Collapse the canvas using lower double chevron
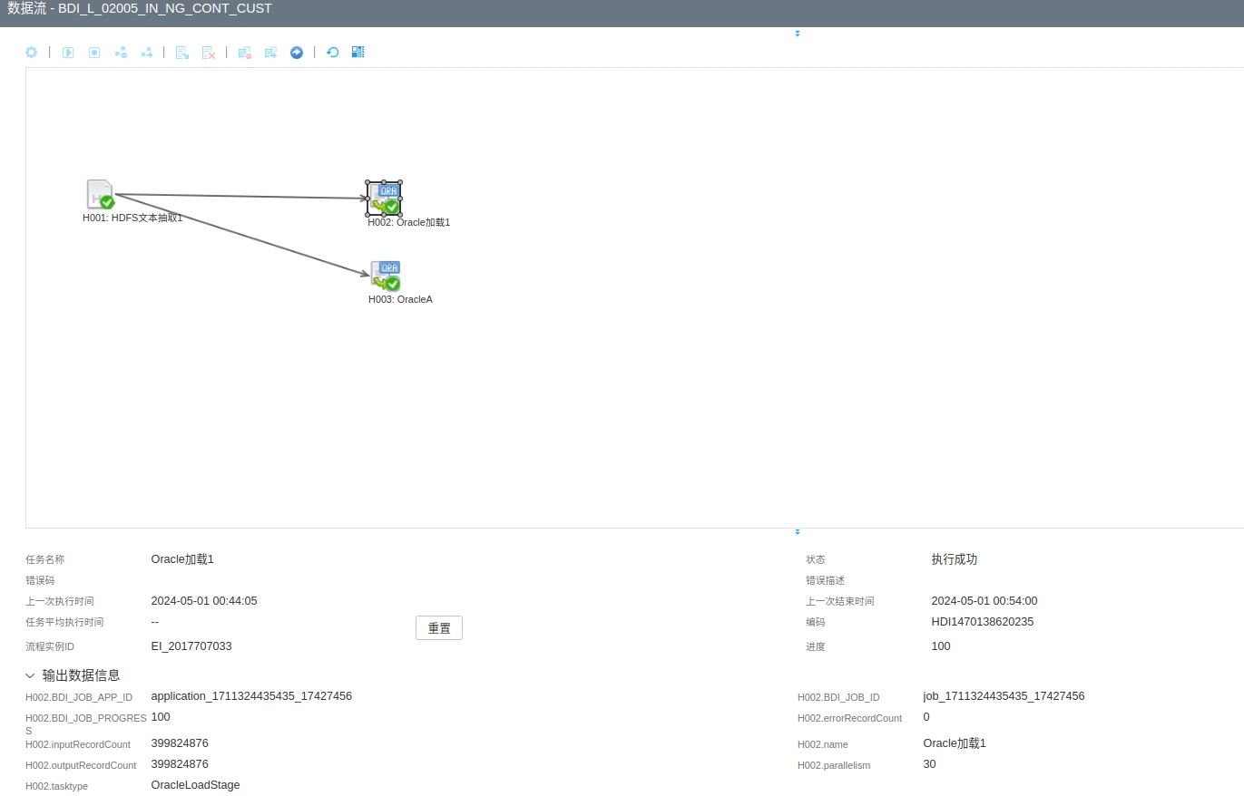Viewport: 1244px width, 796px height. (798, 532)
